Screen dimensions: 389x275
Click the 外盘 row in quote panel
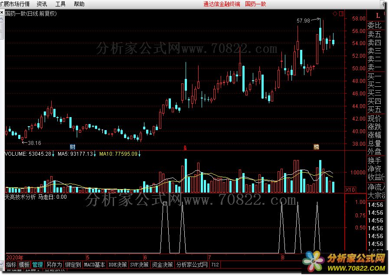374,151
